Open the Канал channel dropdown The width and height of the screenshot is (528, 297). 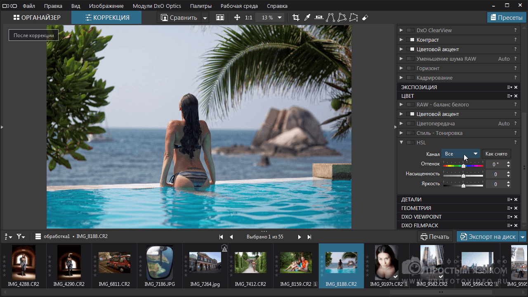click(x=461, y=154)
